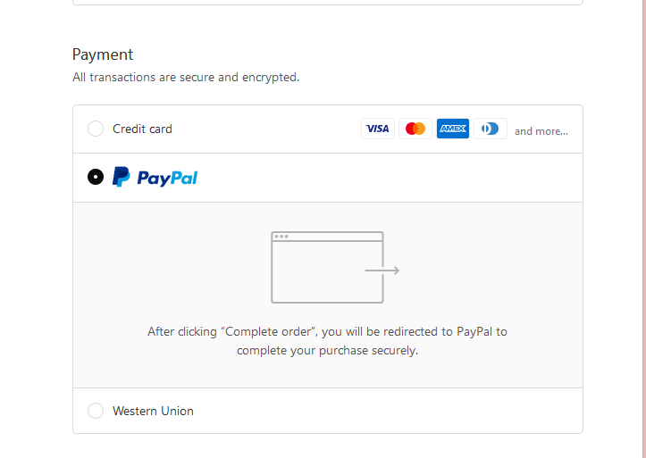
Task: Click the "Credit card" option label
Action: click(142, 129)
